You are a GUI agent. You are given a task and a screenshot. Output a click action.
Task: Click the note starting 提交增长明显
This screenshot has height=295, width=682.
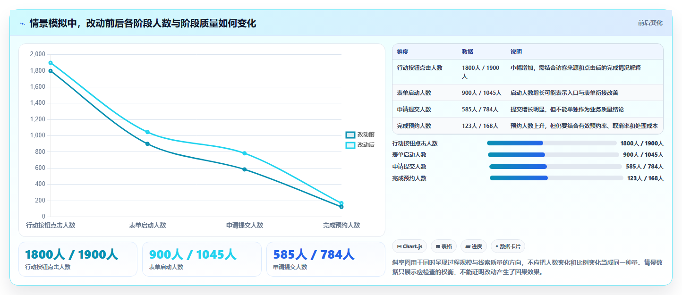(x=567, y=110)
